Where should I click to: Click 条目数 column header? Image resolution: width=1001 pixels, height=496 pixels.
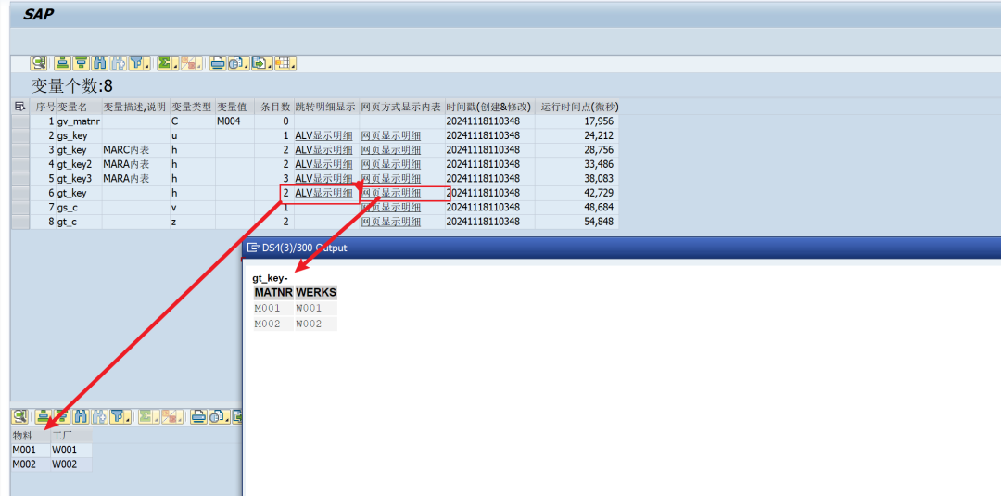pos(273,107)
